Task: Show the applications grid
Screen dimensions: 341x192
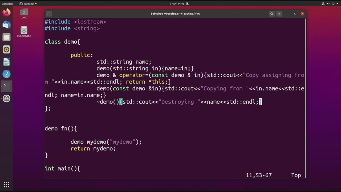Action: [x=6, y=185]
